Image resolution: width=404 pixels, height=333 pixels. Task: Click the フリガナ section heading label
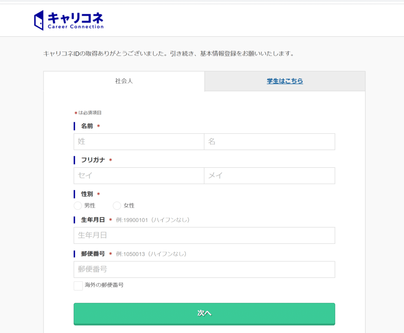(x=93, y=160)
